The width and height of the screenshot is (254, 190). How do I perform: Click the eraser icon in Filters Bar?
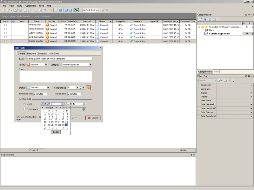225,80
